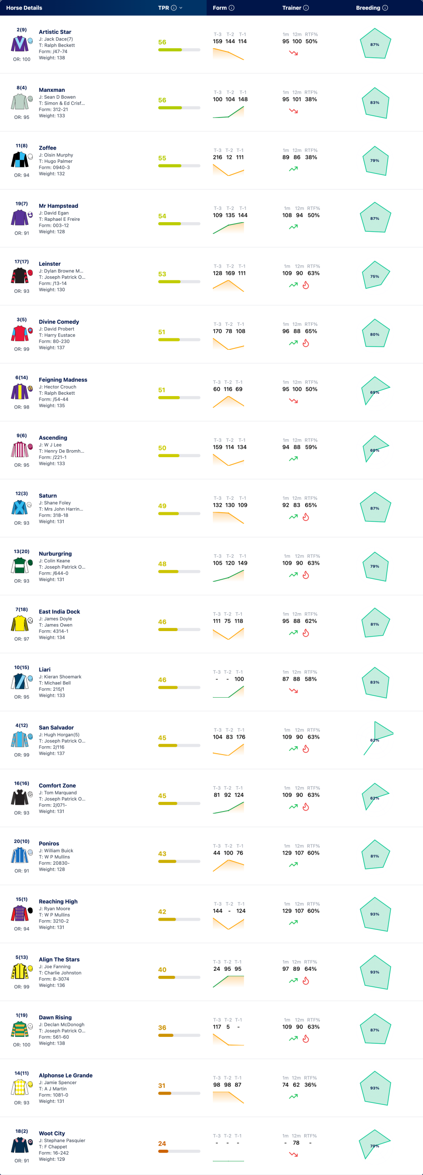This screenshot has height=1175, width=423.
Task: Select the Breeding column header
Action: point(368,8)
